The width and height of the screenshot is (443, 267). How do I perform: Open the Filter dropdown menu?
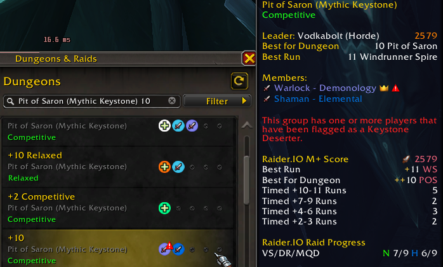(217, 101)
